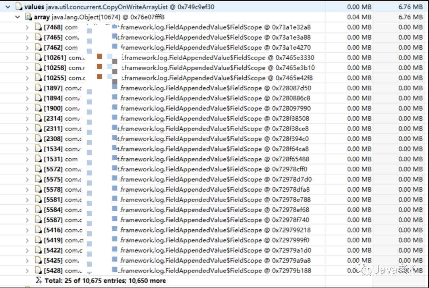Select row text ending in 0x7297999f0
This screenshot has width=429, height=288.
[x=176, y=240]
